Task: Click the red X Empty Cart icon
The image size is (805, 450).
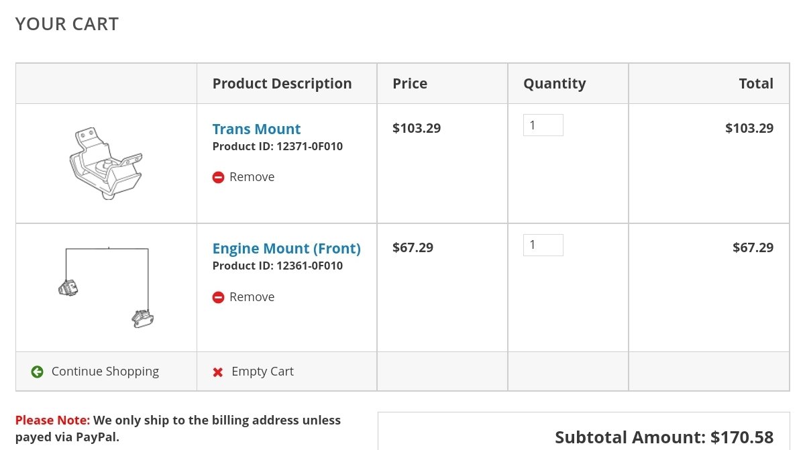Action: (x=218, y=372)
